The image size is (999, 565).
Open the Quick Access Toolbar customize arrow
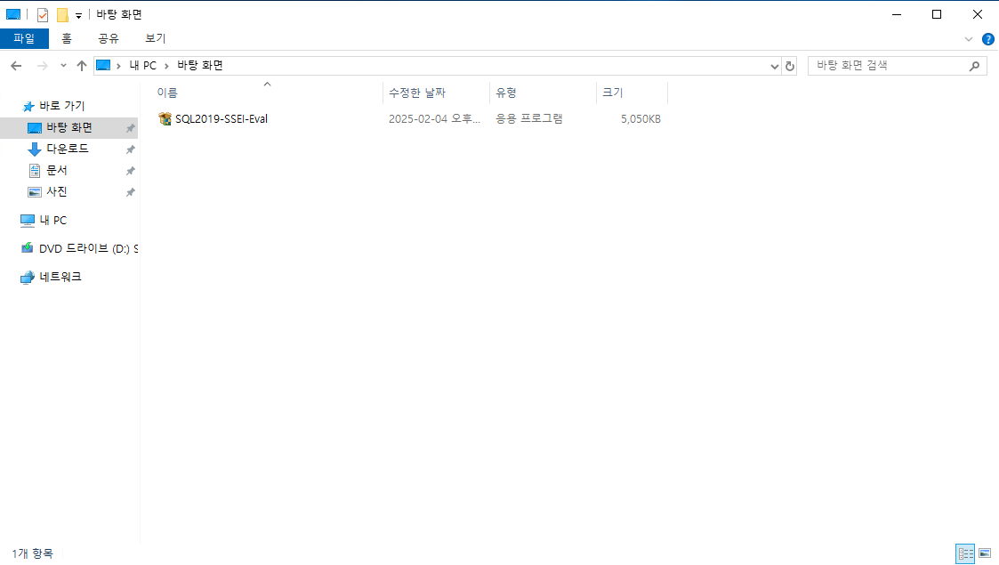[x=78, y=15]
